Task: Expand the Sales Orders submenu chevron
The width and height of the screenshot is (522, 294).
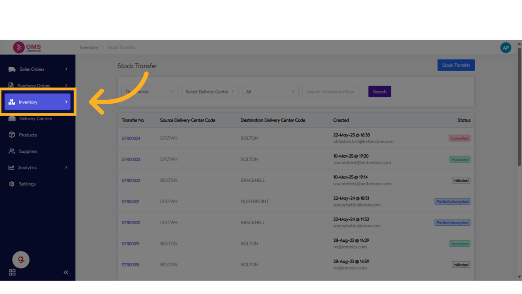Action: point(66,69)
